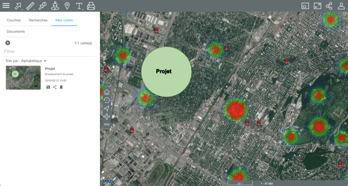
Task: Zoom out on the map
Action: pyautogui.click(x=107, y=124)
